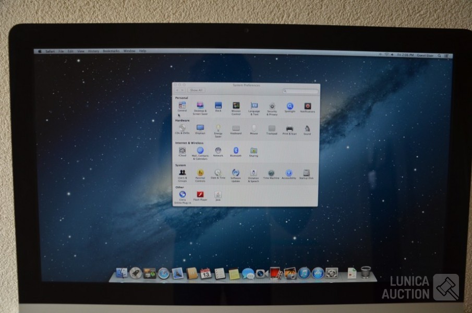The image size is (472, 313).
Task: Open Safari from the Dock
Action: (163, 273)
